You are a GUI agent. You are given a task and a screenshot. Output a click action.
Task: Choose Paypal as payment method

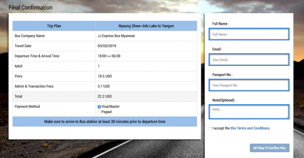click(x=99, y=112)
